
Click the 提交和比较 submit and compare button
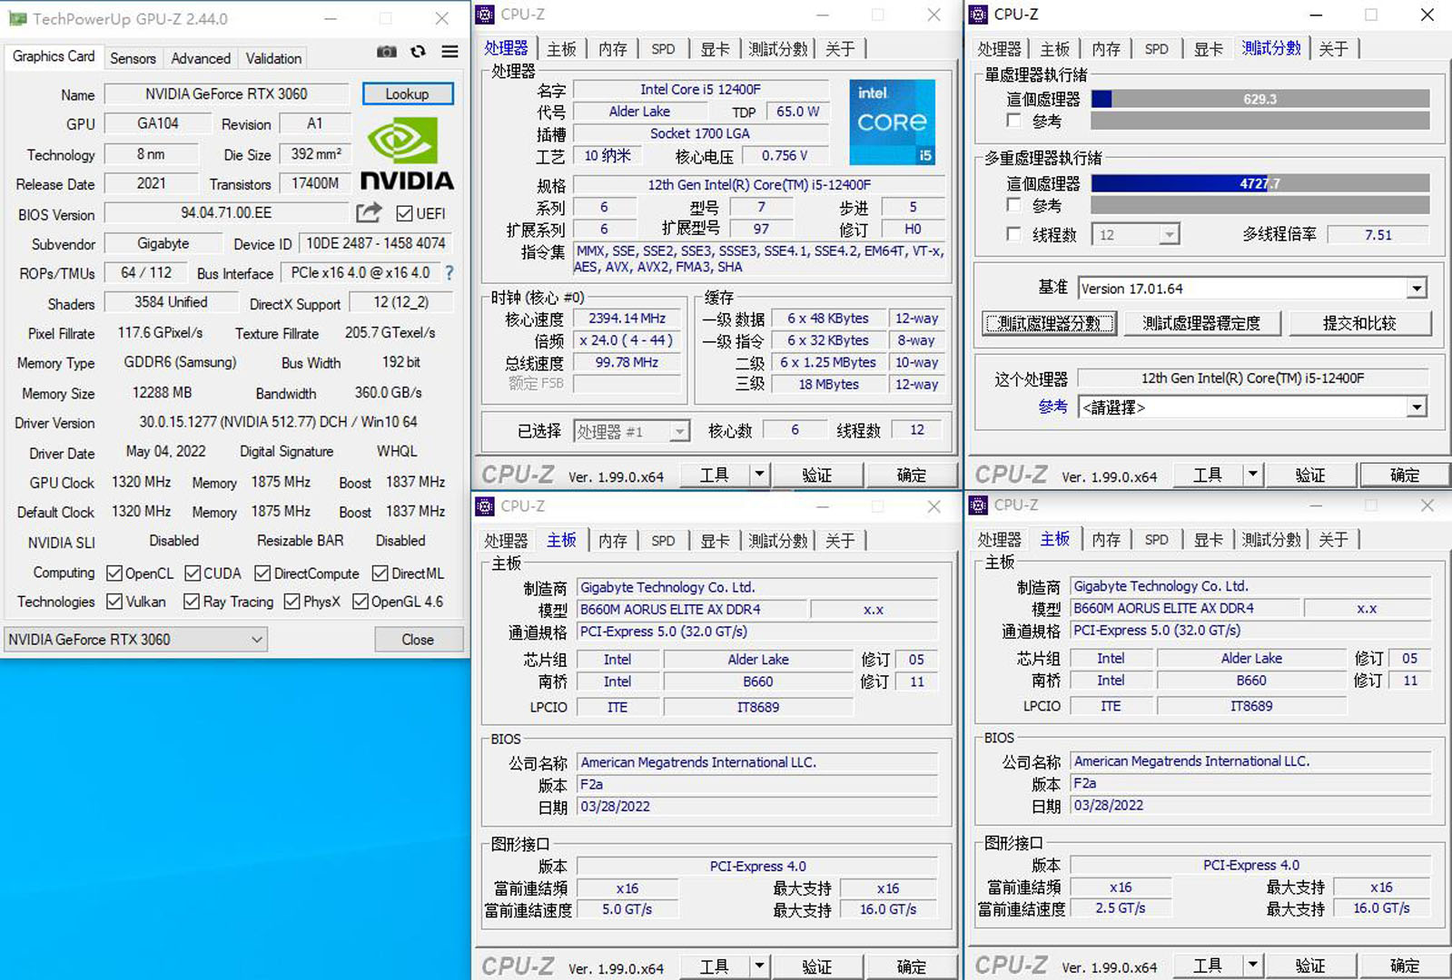tap(1359, 323)
